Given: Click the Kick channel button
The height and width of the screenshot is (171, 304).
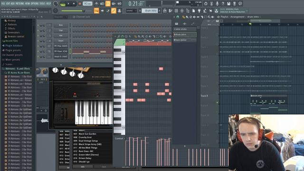Looking at the screenshot, I should (x=61, y=25).
